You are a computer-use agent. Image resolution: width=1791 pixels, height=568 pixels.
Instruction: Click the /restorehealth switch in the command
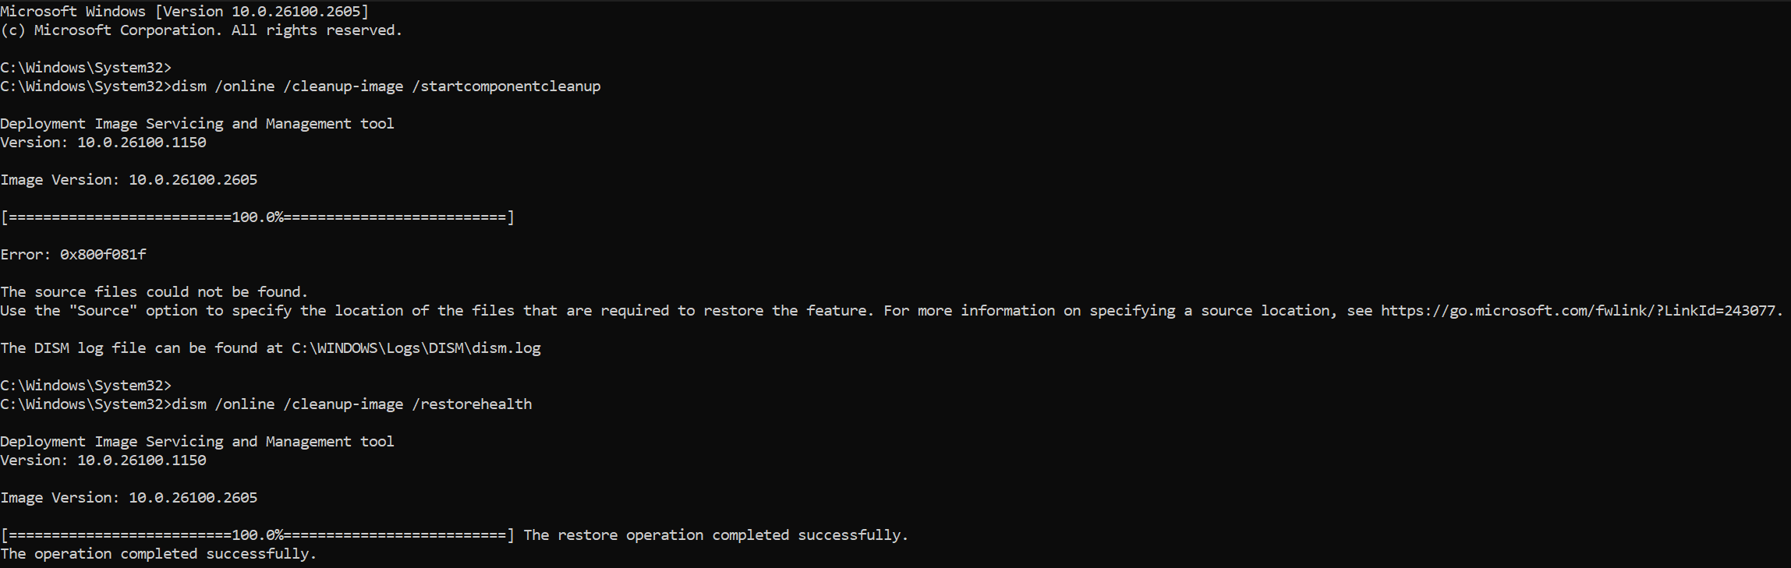472,404
